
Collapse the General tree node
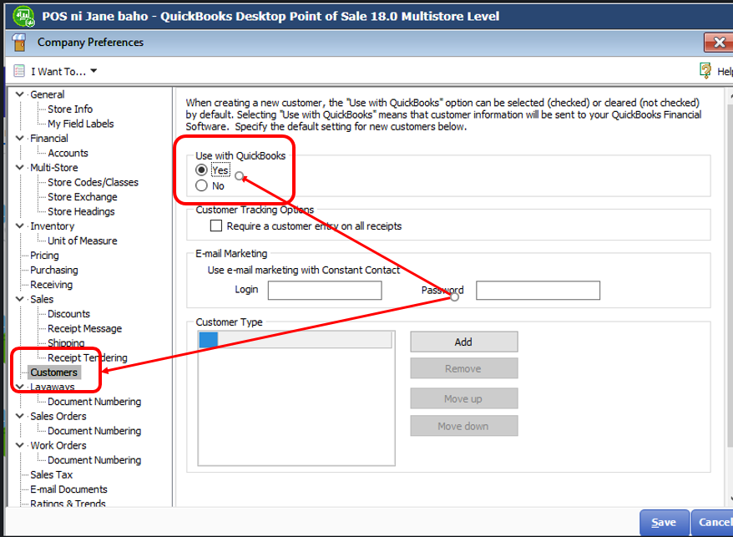(20, 94)
